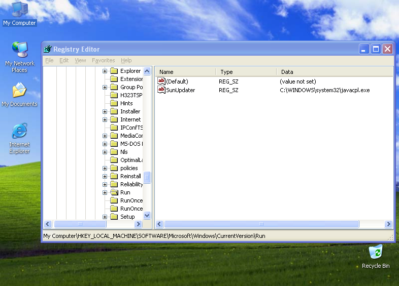399x286 pixels.
Task: Launch Internet Explorer desktop icon
Action: [20, 138]
